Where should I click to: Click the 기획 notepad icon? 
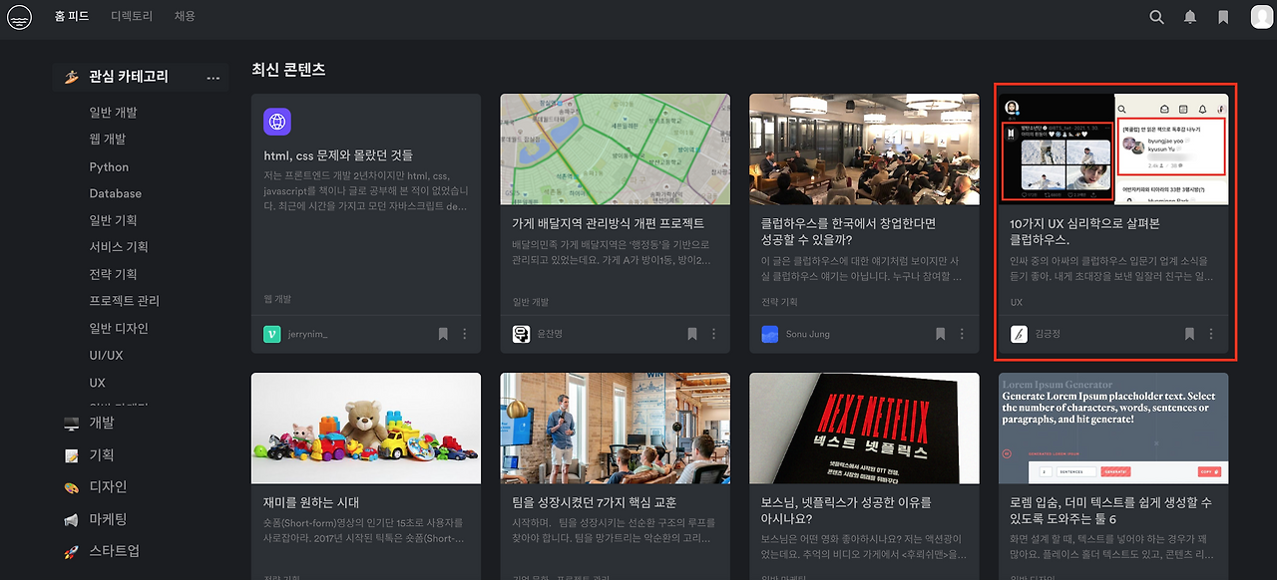[71, 455]
